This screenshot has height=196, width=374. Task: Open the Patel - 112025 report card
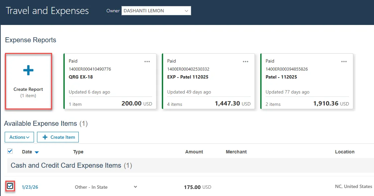[307, 82]
